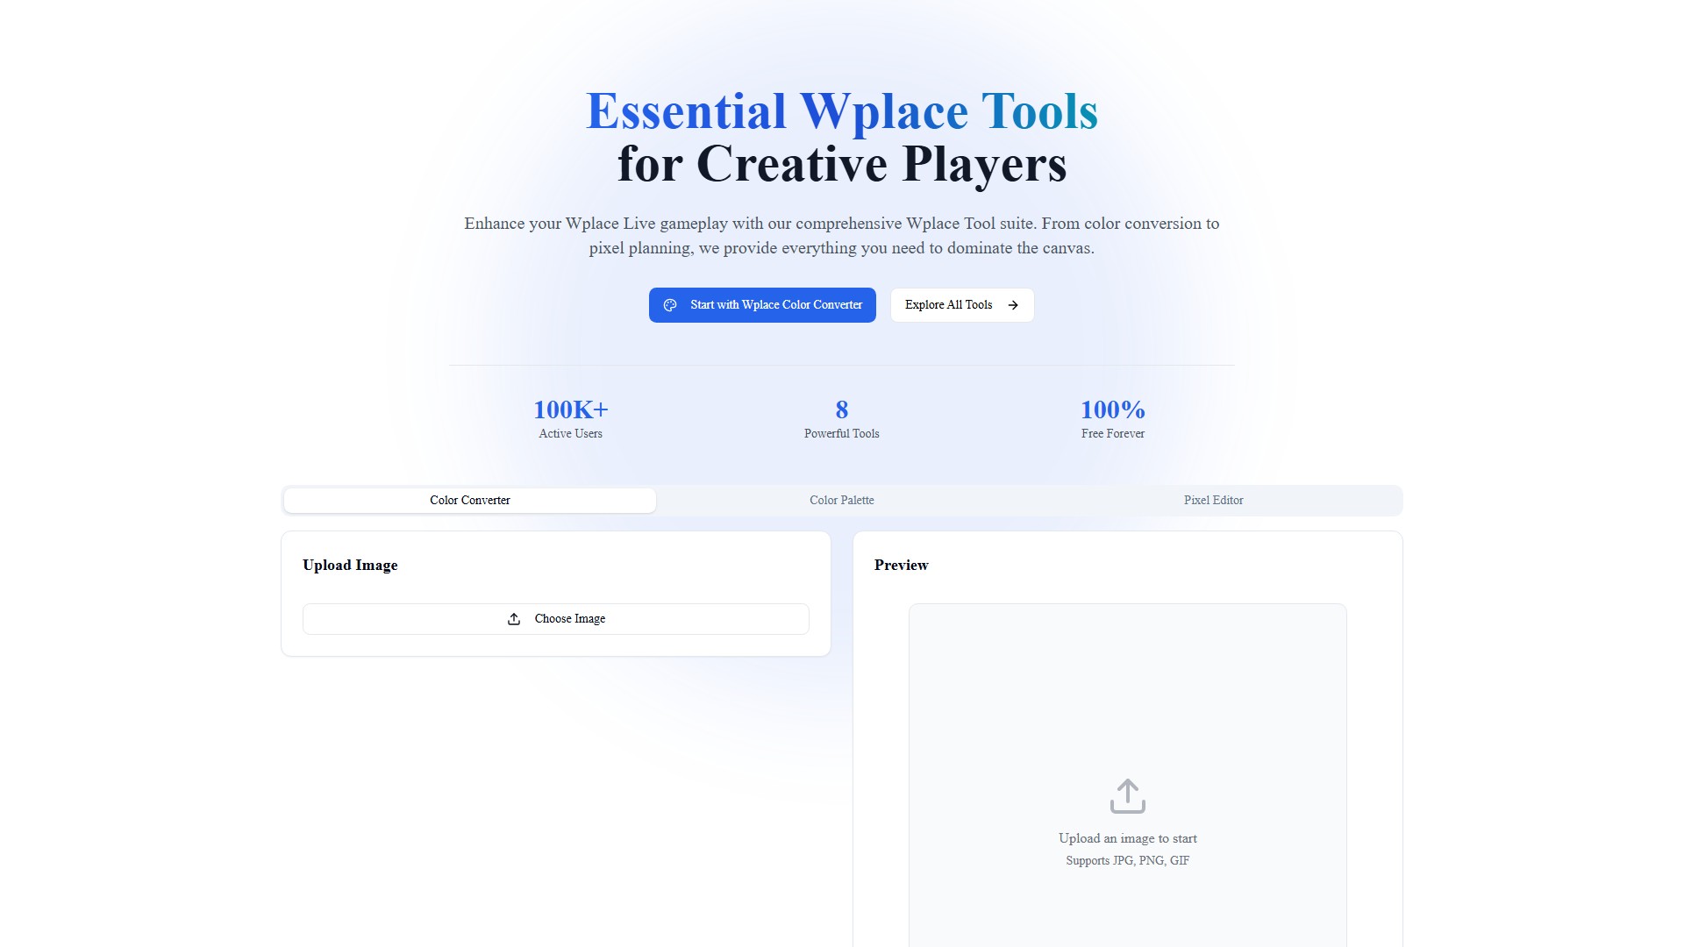Screen dimensions: 1684x947
Task: Click the 100% Free Forever stat
Action: [x=1112, y=418]
